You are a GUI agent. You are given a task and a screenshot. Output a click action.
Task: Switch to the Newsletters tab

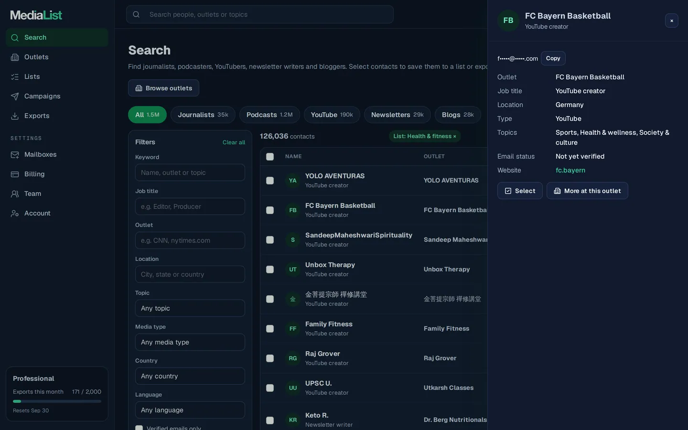tap(398, 115)
